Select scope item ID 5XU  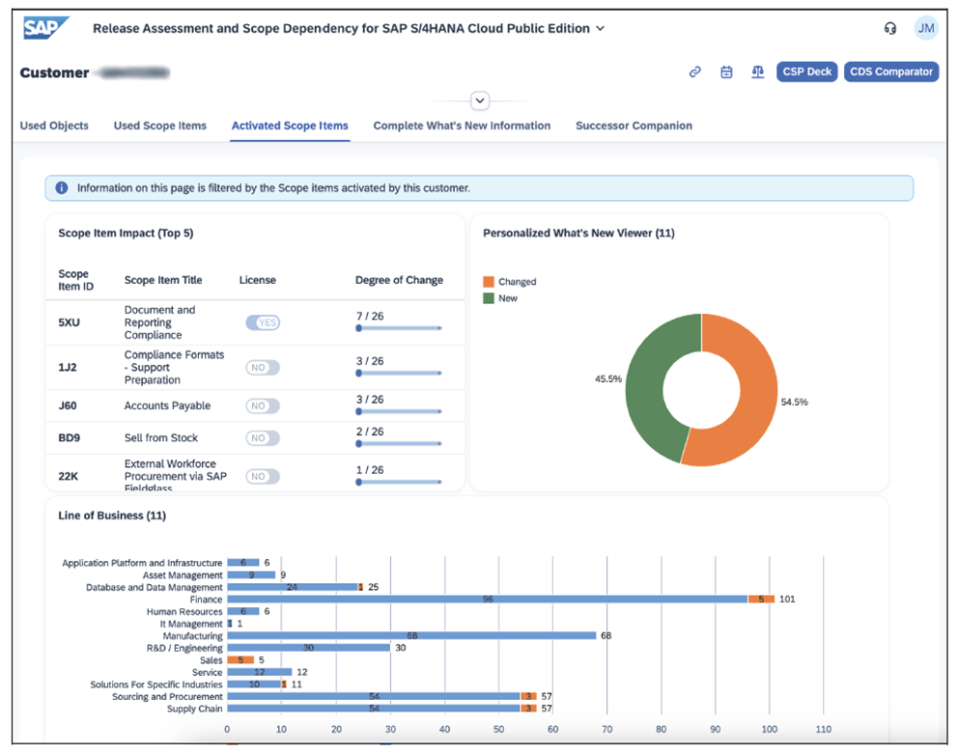tap(70, 322)
